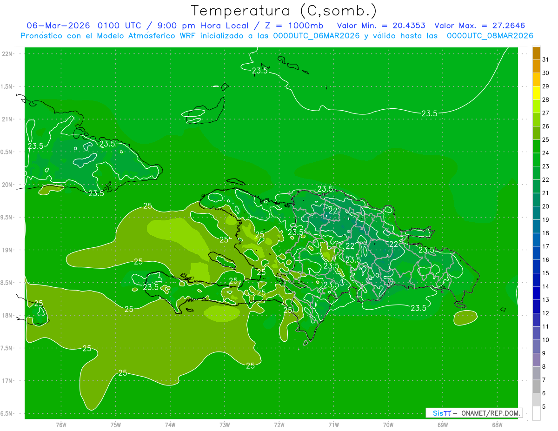The width and height of the screenshot is (558, 431).
Task: Click the 71W longitude axis label
Action: click(333, 424)
